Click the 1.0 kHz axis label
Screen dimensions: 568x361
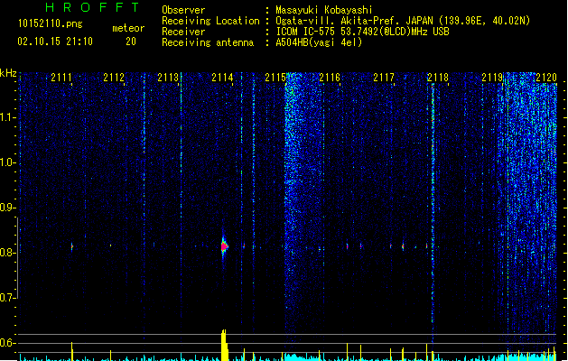click(x=7, y=162)
